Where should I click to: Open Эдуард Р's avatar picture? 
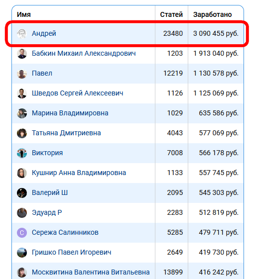pyautogui.click(x=22, y=213)
